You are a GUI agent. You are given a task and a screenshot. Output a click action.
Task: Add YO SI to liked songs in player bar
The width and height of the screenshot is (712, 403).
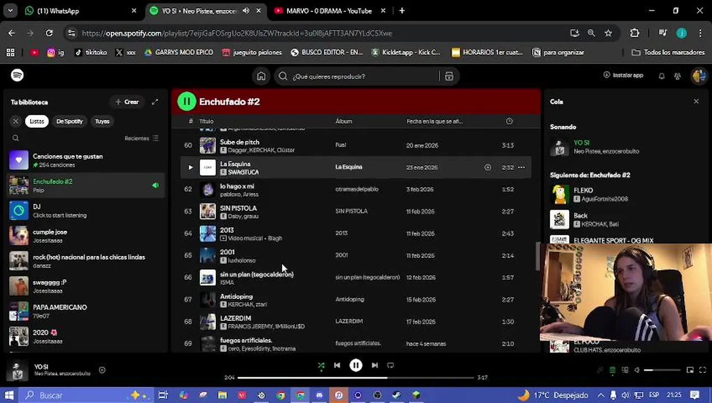(102, 370)
